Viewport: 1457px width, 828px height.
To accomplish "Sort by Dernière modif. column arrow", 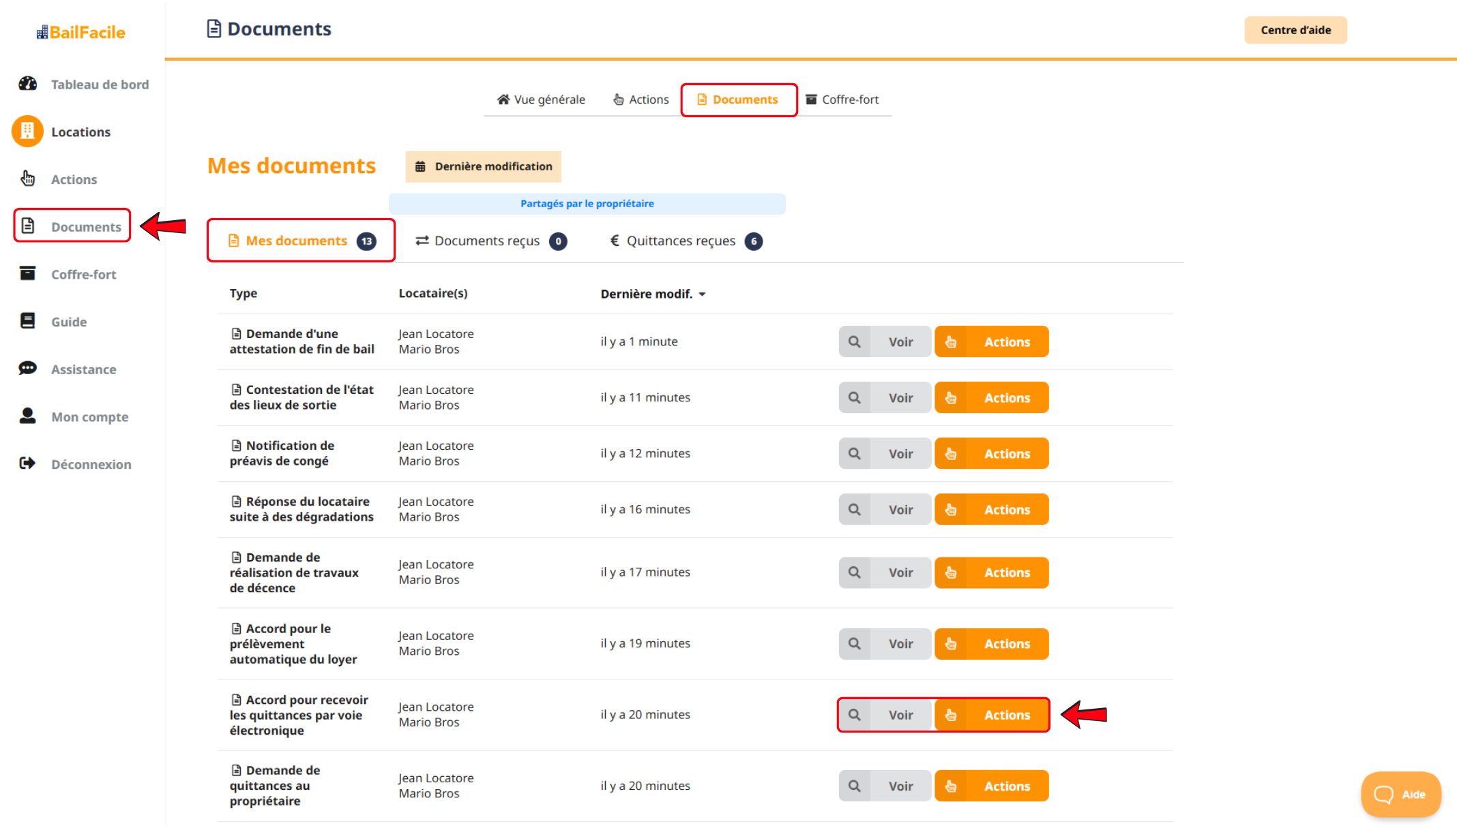I will coord(702,294).
